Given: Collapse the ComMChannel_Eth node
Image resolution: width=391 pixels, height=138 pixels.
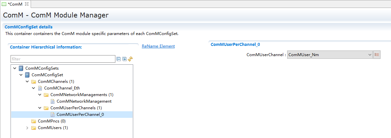Looking at the screenshot, I should (34, 88).
